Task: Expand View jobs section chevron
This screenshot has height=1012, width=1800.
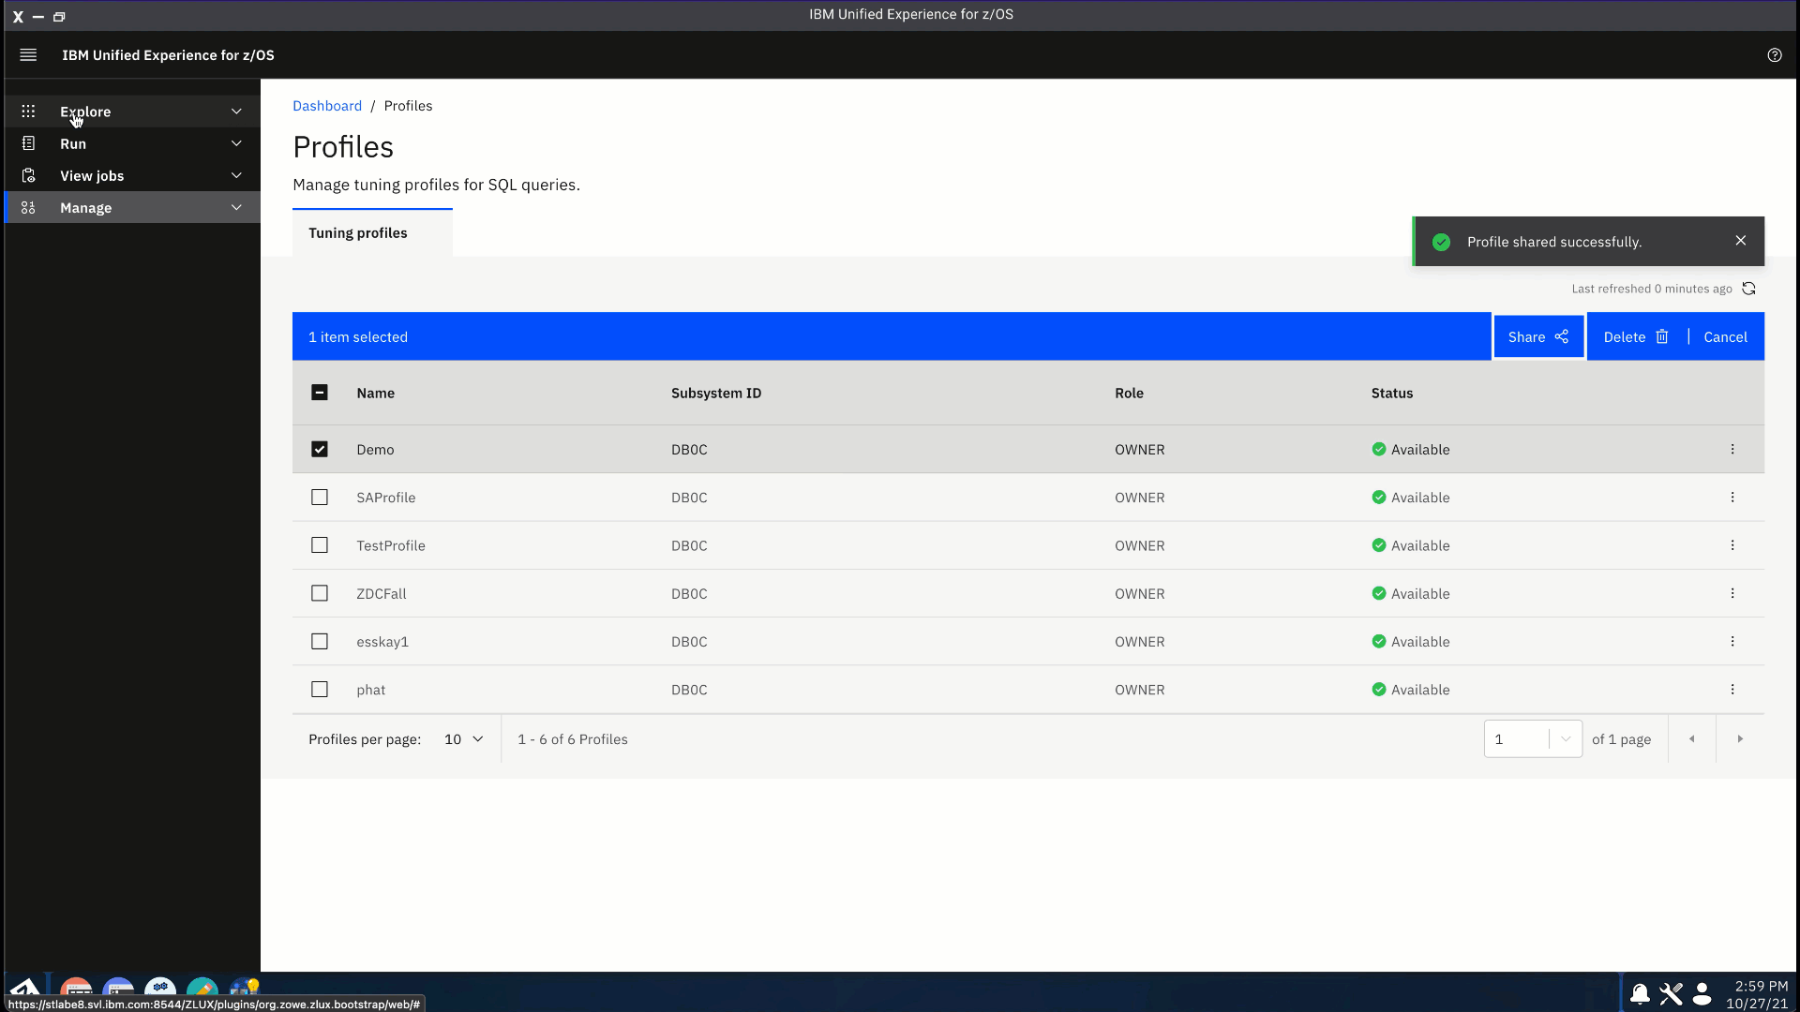Action: click(x=236, y=176)
